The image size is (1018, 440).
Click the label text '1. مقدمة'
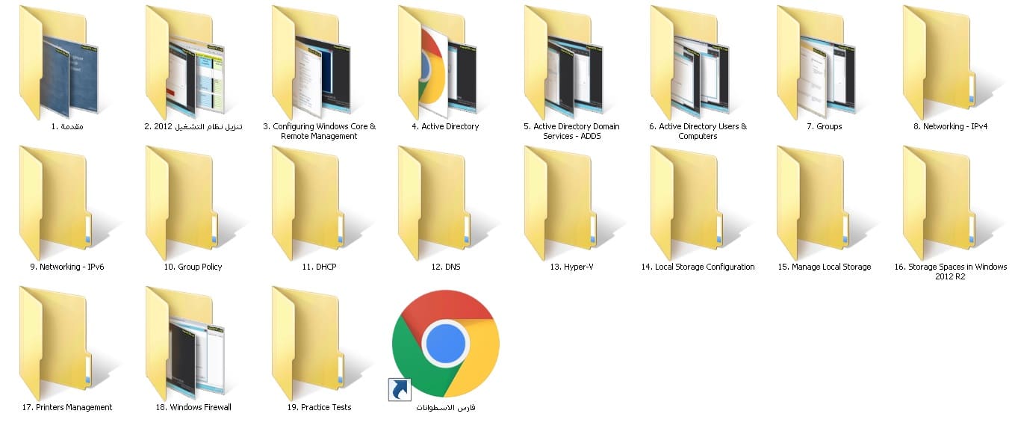click(x=67, y=127)
